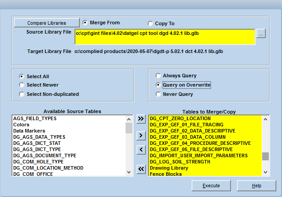
Task: Click the remove selected table arrow button
Action: pos(141,150)
